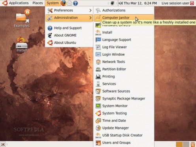Screen dimensions: 196x147
Task: Open Language Support
Action: point(124,40)
